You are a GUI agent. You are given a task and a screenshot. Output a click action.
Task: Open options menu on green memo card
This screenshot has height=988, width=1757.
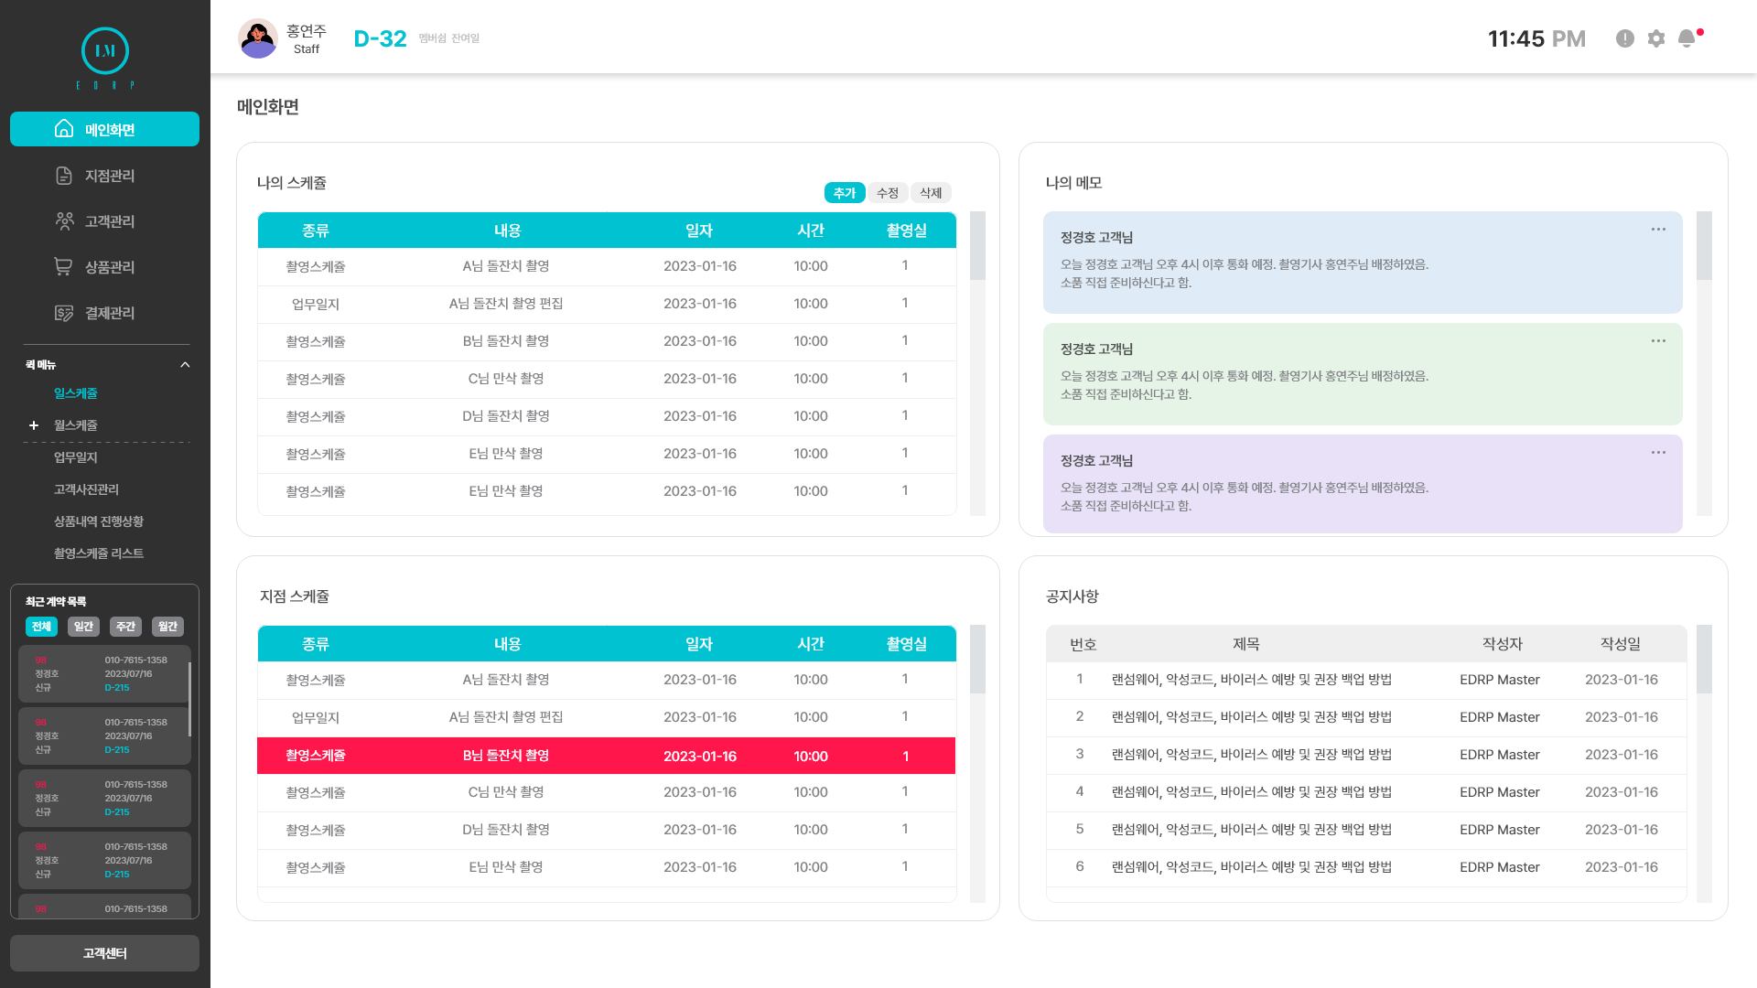(x=1658, y=341)
